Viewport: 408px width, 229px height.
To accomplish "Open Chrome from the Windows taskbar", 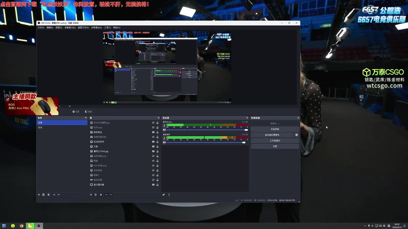I will click(x=21, y=225).
